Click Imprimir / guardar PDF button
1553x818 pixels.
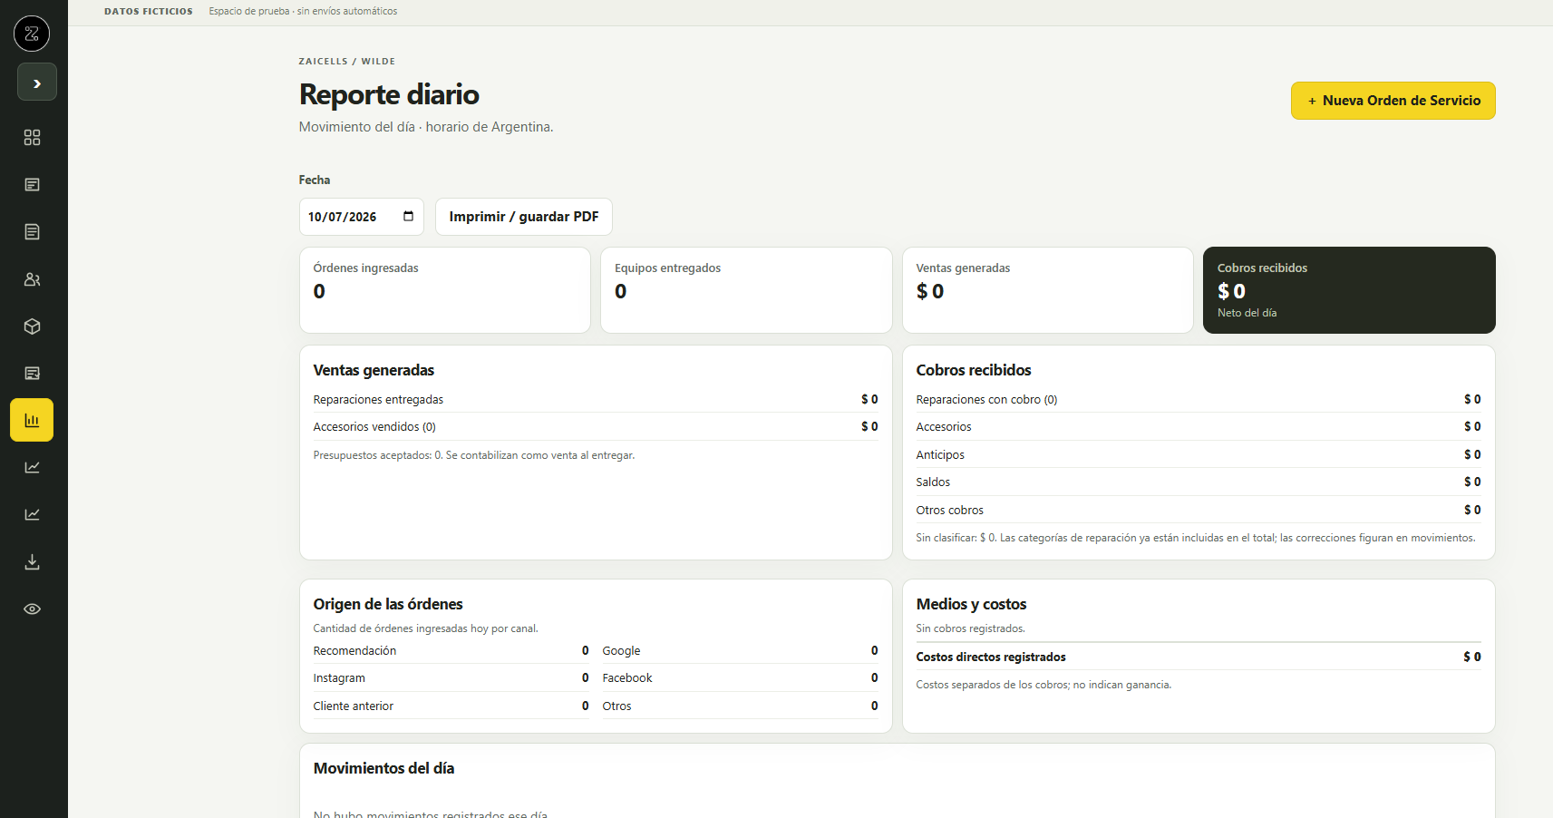pyautogui.click(x=523, y=217)
